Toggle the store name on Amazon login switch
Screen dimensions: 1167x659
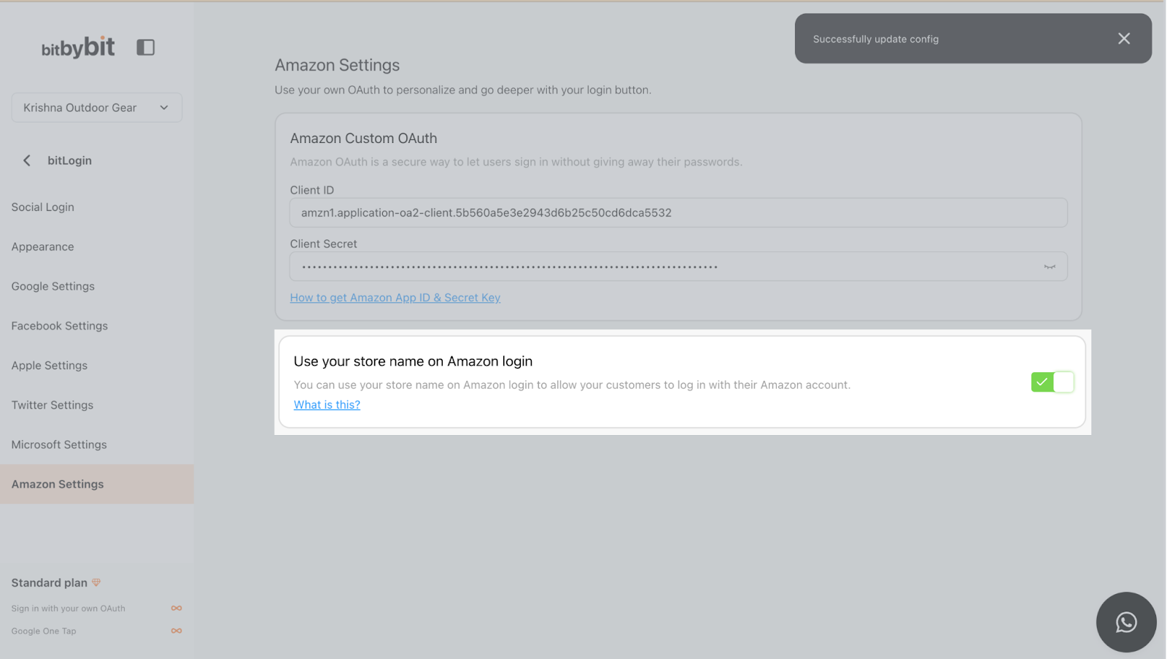pos(1052,382)
